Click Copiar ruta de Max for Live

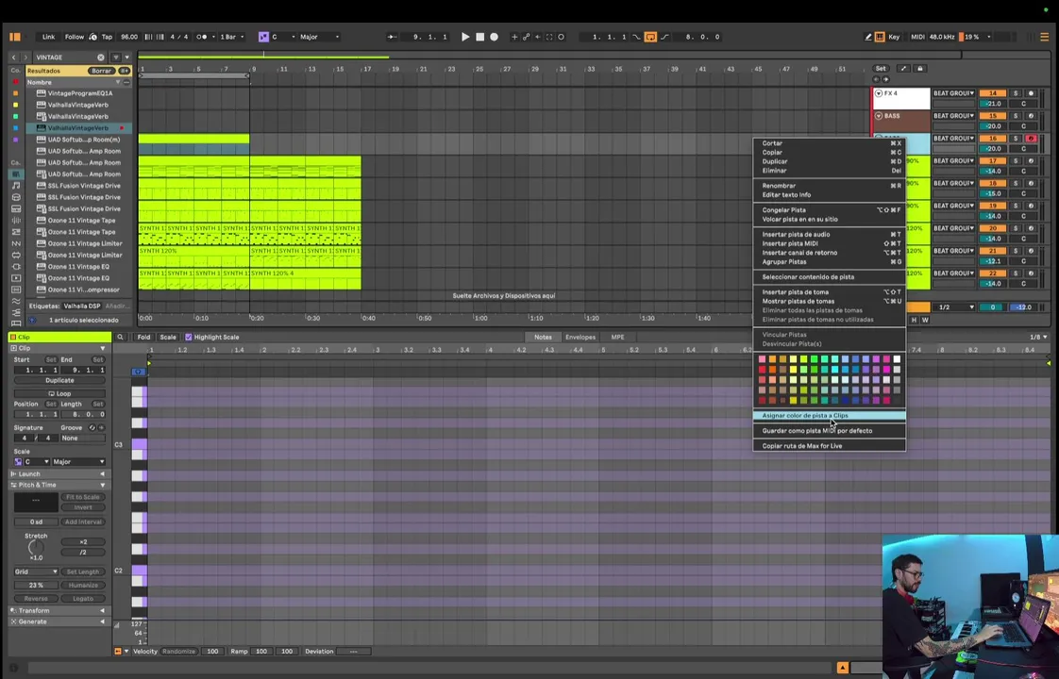click(830, 446)
